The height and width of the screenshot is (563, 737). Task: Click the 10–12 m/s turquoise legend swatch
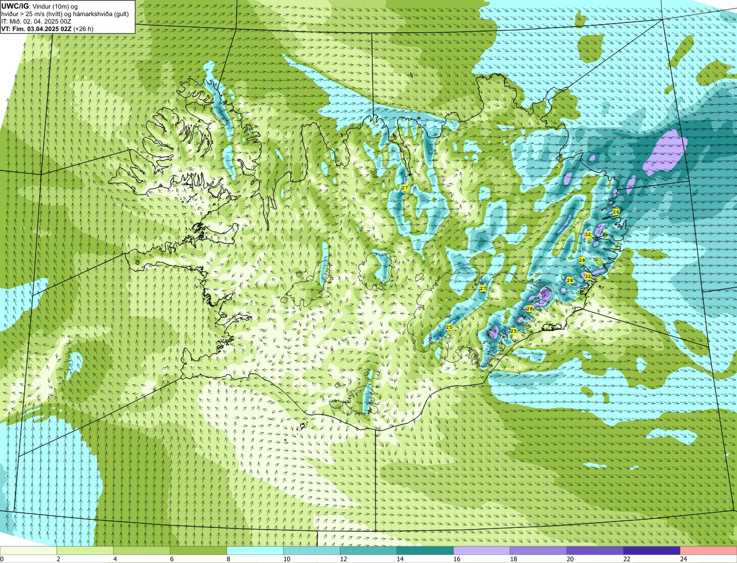coord(311,550)
